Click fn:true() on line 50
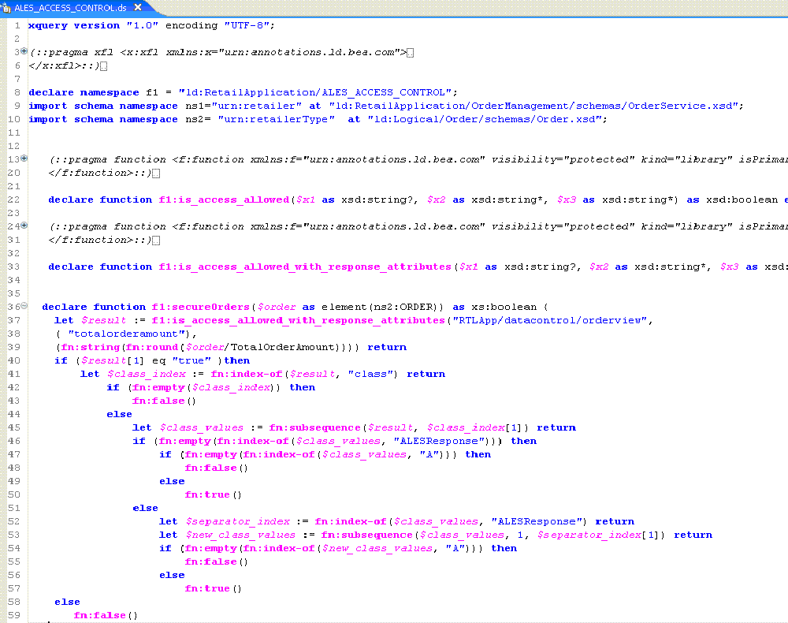Image resolution: width=788 pixels, height=623 pixels. (x=214, y=494)
